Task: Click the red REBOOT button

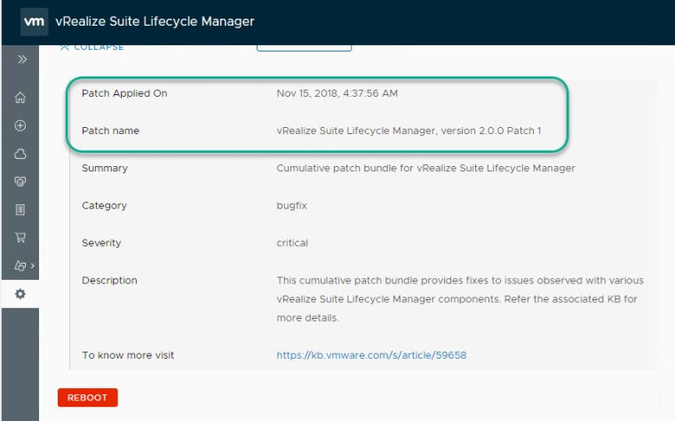Action: [x=87, y=398]
